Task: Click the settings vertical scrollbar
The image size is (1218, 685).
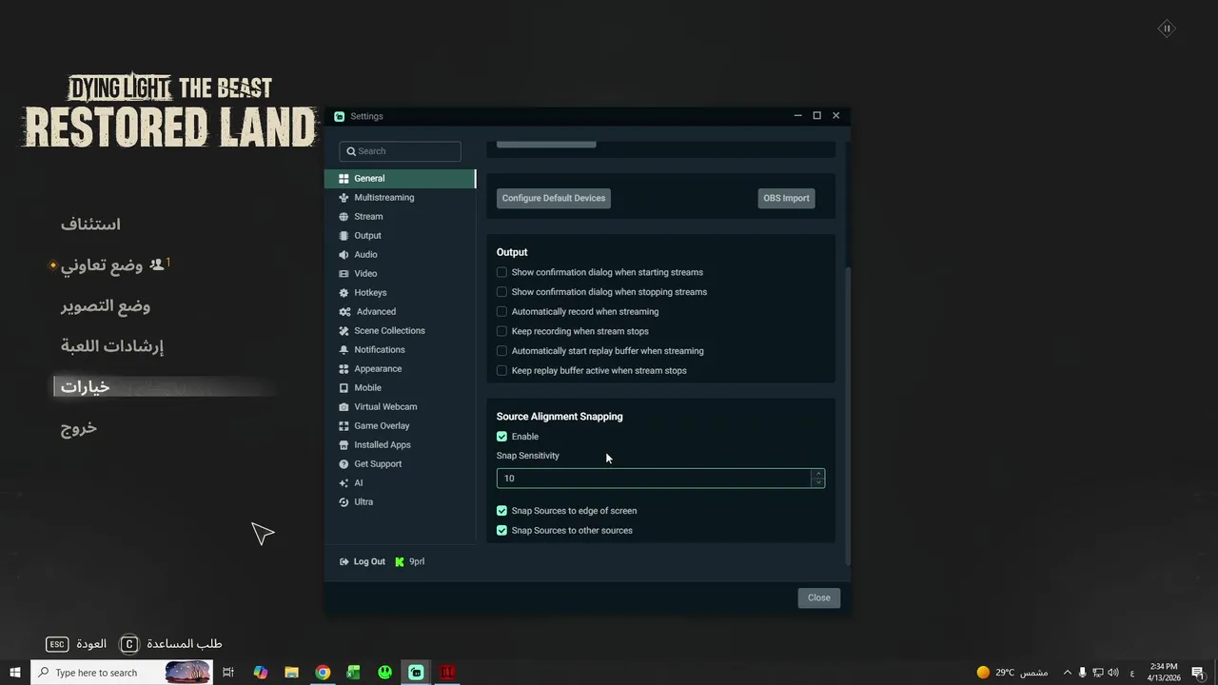Action: coord(848,416)
